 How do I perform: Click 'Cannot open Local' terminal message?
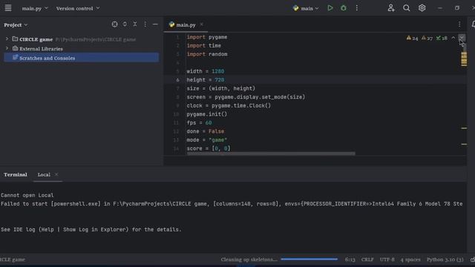click(27, 195)
